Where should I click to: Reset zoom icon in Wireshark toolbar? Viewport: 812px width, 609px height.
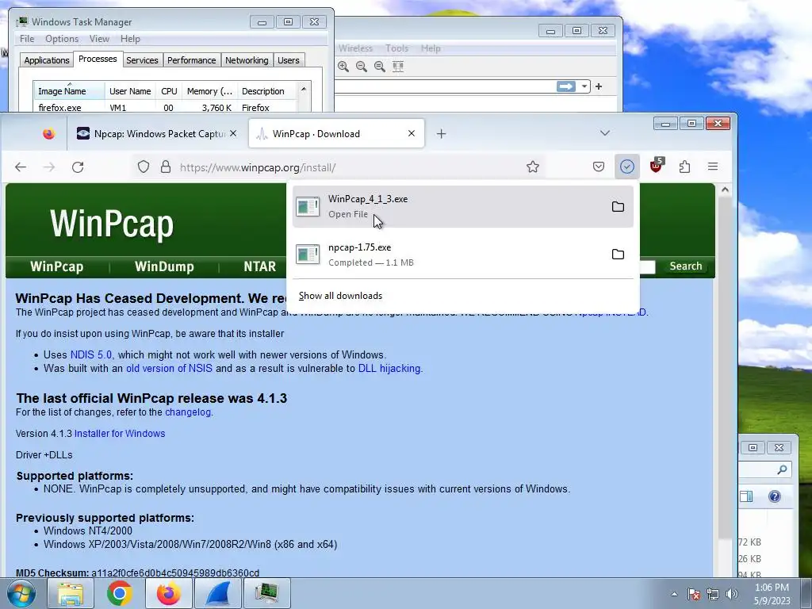pyautogui.click(x=380, y=67)
